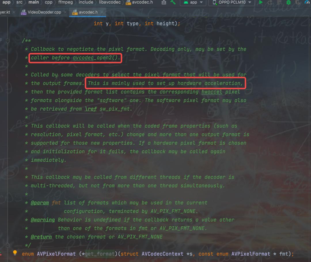The width and height of the screenshot is (311, 262).
Task: Open the Profiler gauge icon
Action: (x=307, y=3)
